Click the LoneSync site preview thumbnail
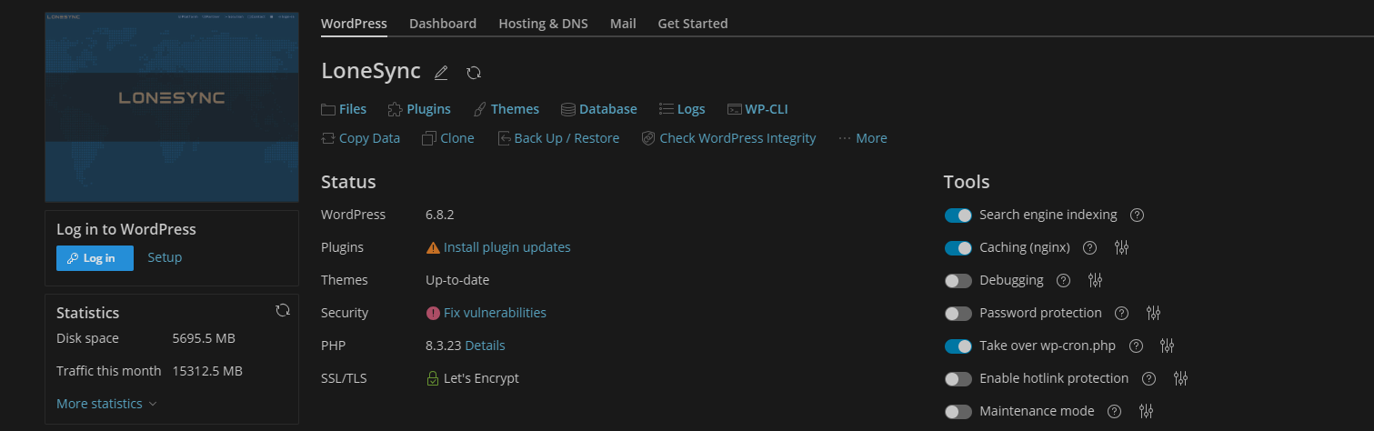The height and width of the screenshot is (431, 1374). (172, 107)
